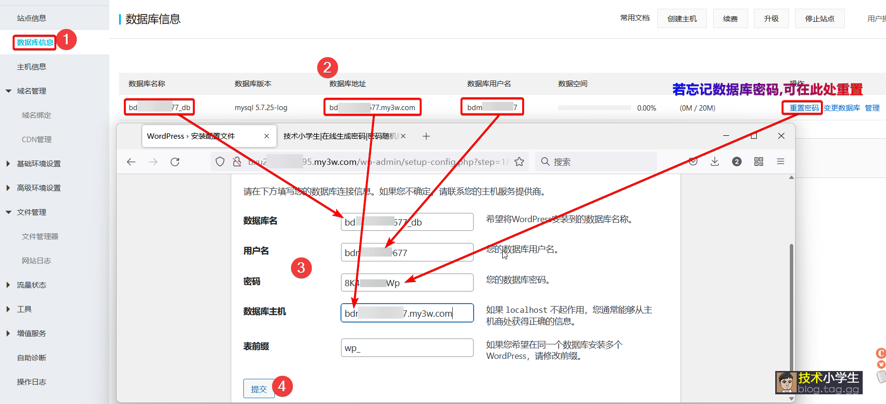Click the QR code extension icon
The height and width of the screenshot is (404, 886).
tap(759, 162)
